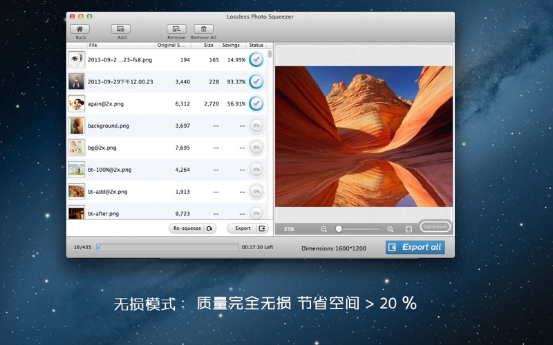Click the 0% status of background.png

256,126
